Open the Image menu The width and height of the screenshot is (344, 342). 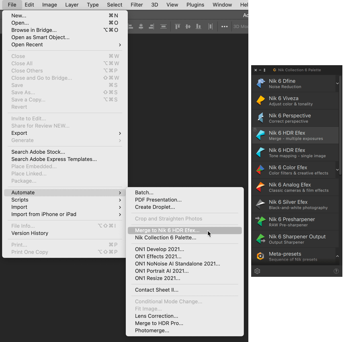pyautogui.click(x=49, y=5)
